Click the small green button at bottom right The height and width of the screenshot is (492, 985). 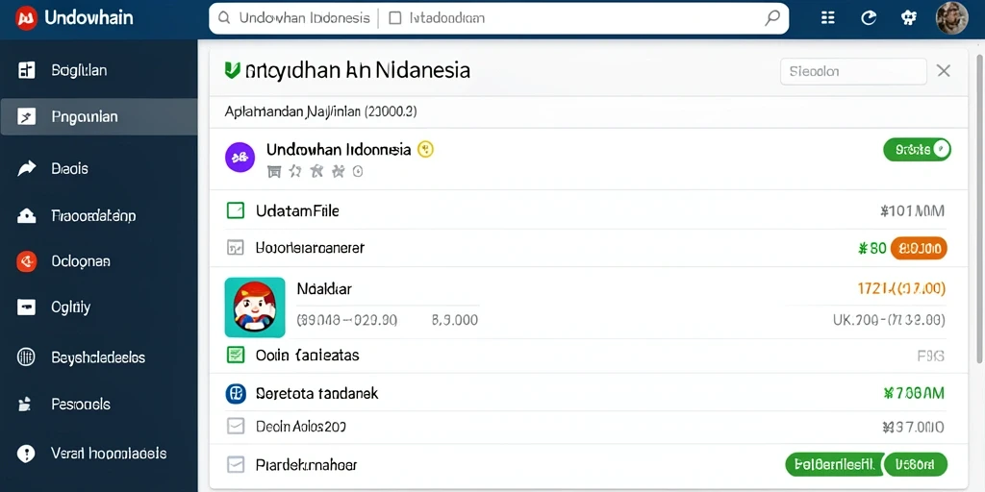point(916,464)
